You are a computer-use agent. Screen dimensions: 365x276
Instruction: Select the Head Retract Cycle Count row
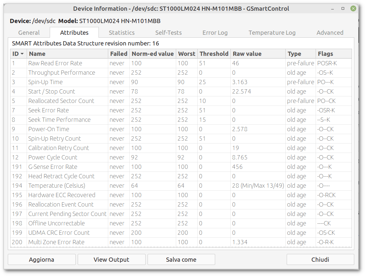click(181, 176)
